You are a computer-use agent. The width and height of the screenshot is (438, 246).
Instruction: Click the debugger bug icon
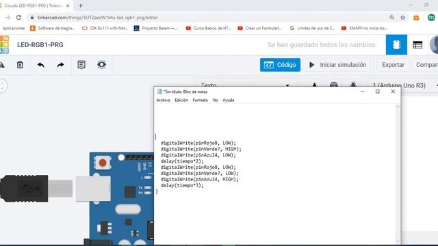tap(353, 84)
